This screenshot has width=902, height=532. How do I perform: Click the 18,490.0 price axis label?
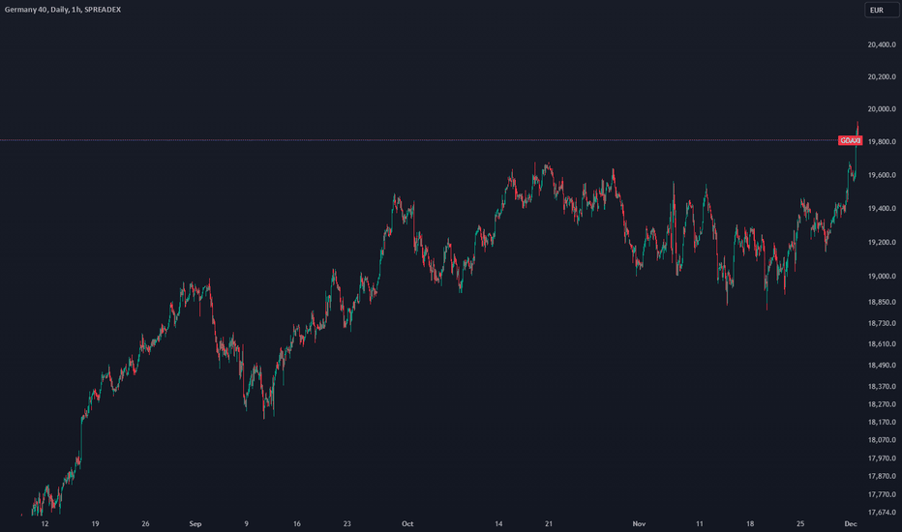[882, 366]
